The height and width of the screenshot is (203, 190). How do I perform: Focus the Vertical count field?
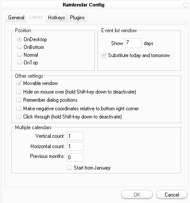75,136
